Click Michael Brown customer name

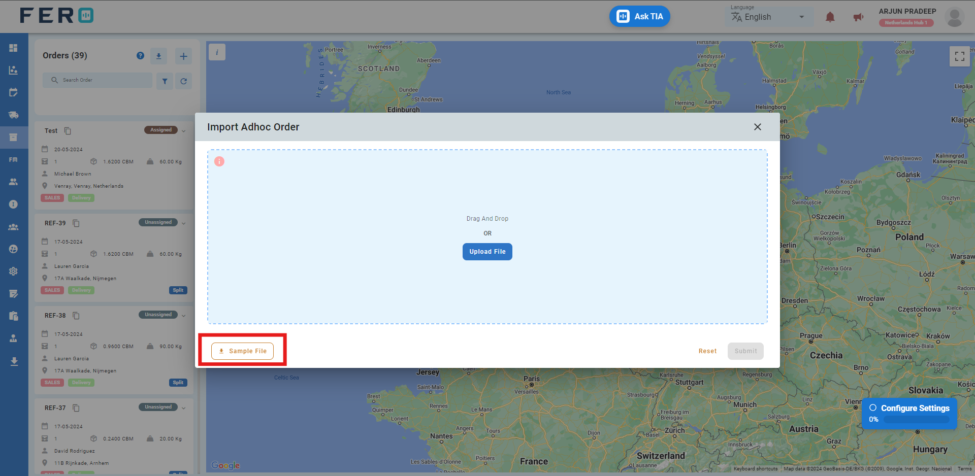73,174
